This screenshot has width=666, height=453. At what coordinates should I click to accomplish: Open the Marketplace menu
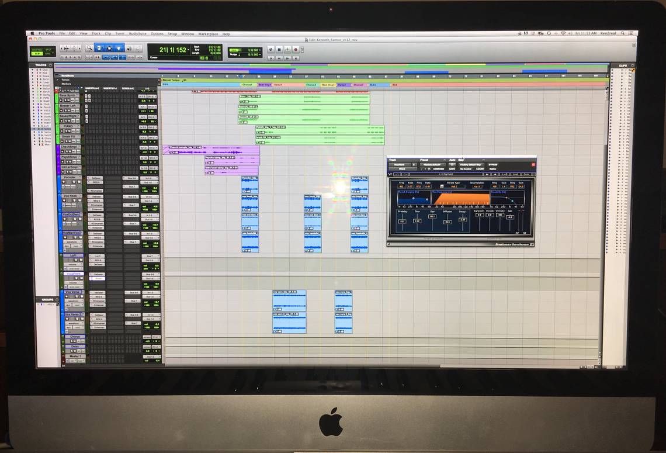207,34
